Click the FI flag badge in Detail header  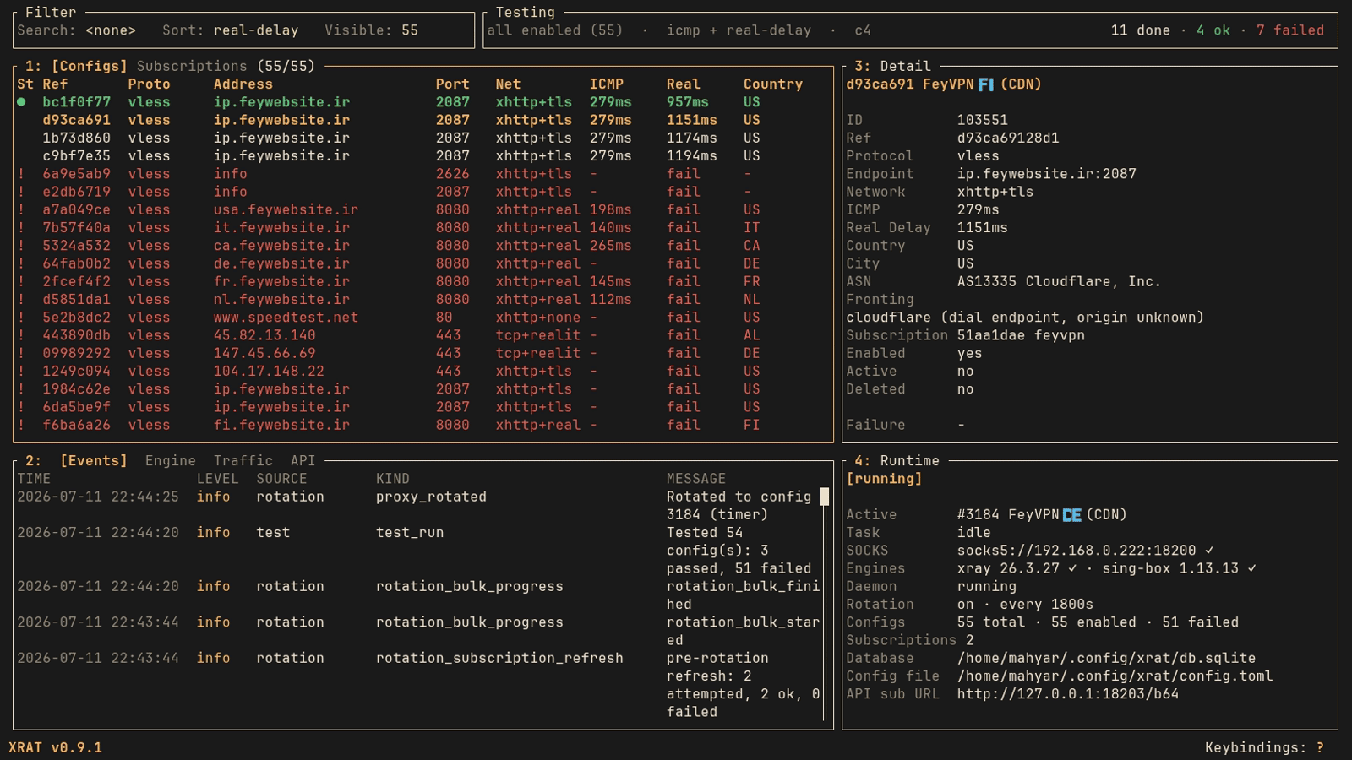coord(985,84)
